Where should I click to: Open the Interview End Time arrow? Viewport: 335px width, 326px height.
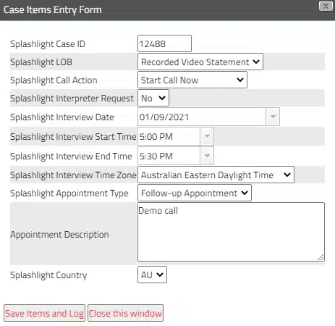click(207, 156)
